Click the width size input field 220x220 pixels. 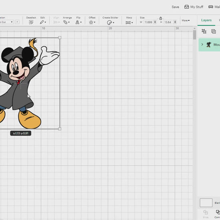tap(148, 22)
